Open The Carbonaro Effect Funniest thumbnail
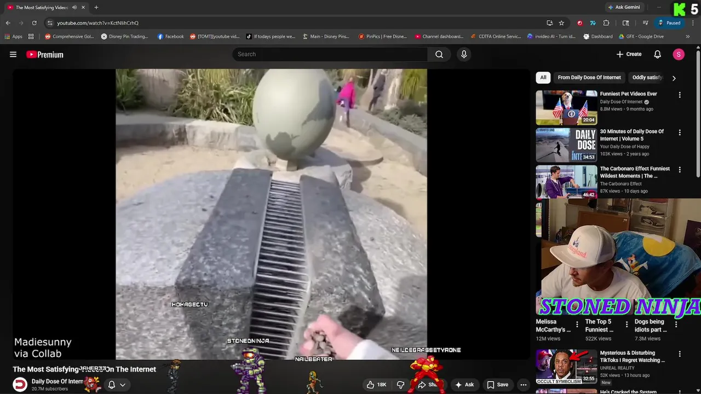Screen dimensions: 701x394 click(566, 182)
